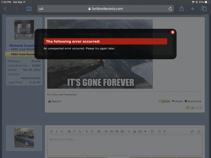This screenshot has width=211, height=158.
Task: Open Safari bookmarks book icon
Action: point(29,9)
